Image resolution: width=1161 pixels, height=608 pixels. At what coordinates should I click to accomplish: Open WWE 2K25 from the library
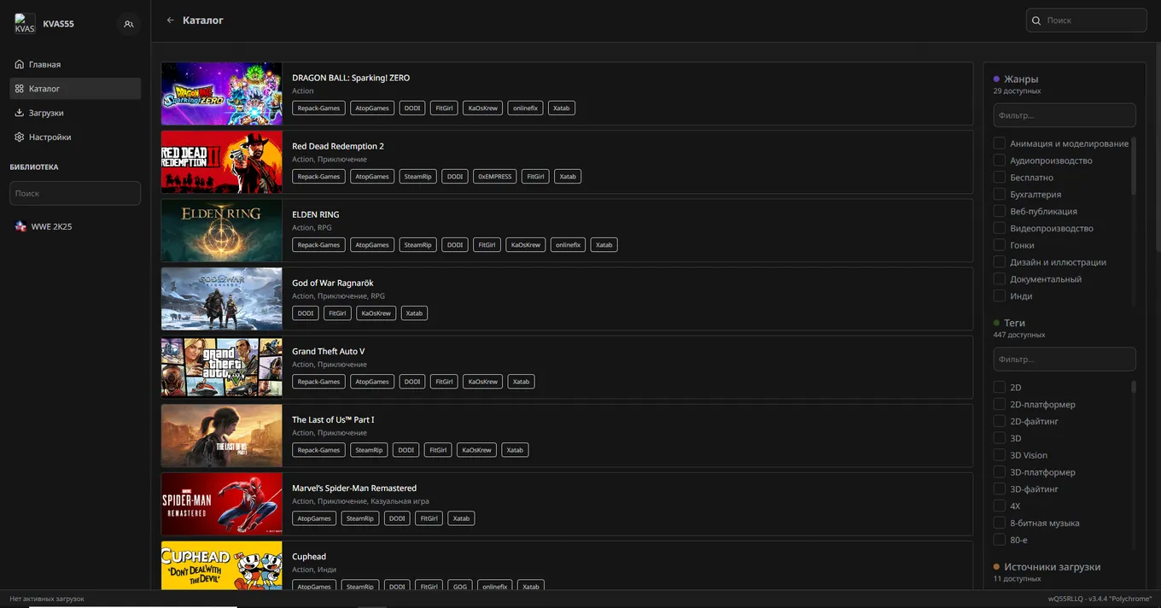pyautogui.click(x=75, y=227)
